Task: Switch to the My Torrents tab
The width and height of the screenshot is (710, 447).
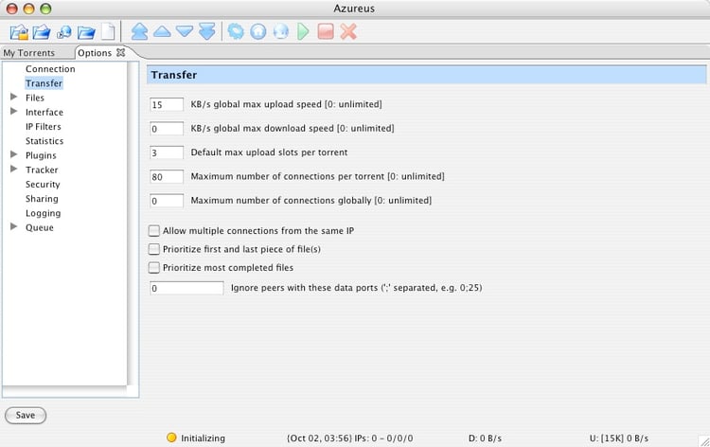Action: (x=29, y=53)
